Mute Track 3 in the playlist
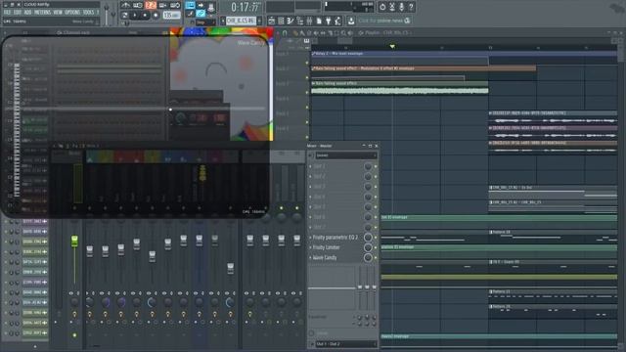This screenshot has width=626, height=352. (x=307, y=92)
